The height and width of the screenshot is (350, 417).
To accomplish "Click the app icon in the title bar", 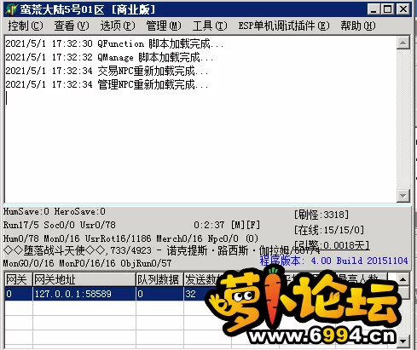I will point(11,9).
